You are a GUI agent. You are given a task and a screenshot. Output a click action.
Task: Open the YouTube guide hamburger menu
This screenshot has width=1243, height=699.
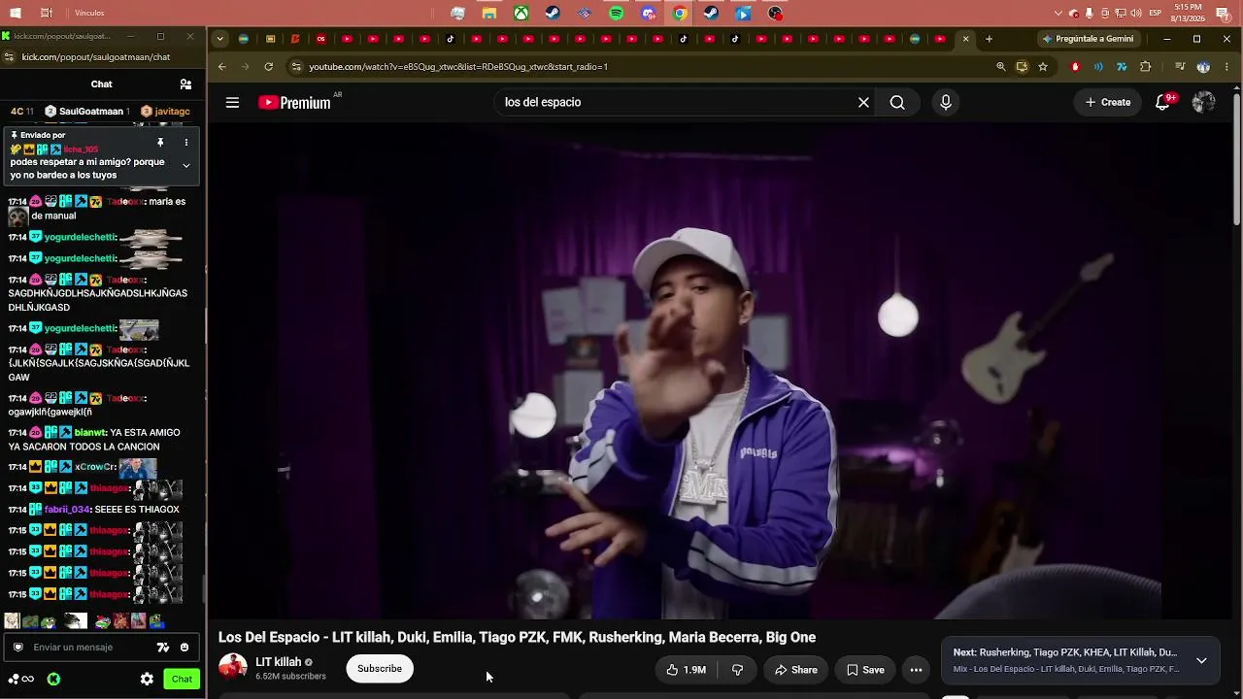coord(232,102)
